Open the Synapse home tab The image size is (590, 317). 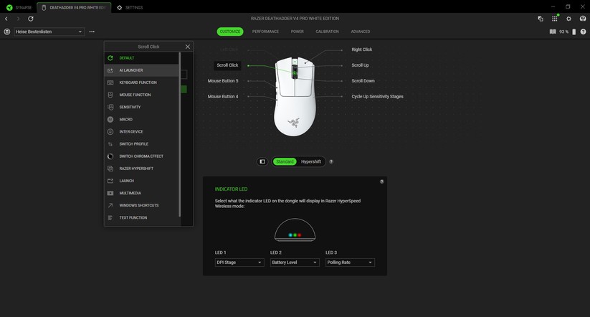pos(19,7)
